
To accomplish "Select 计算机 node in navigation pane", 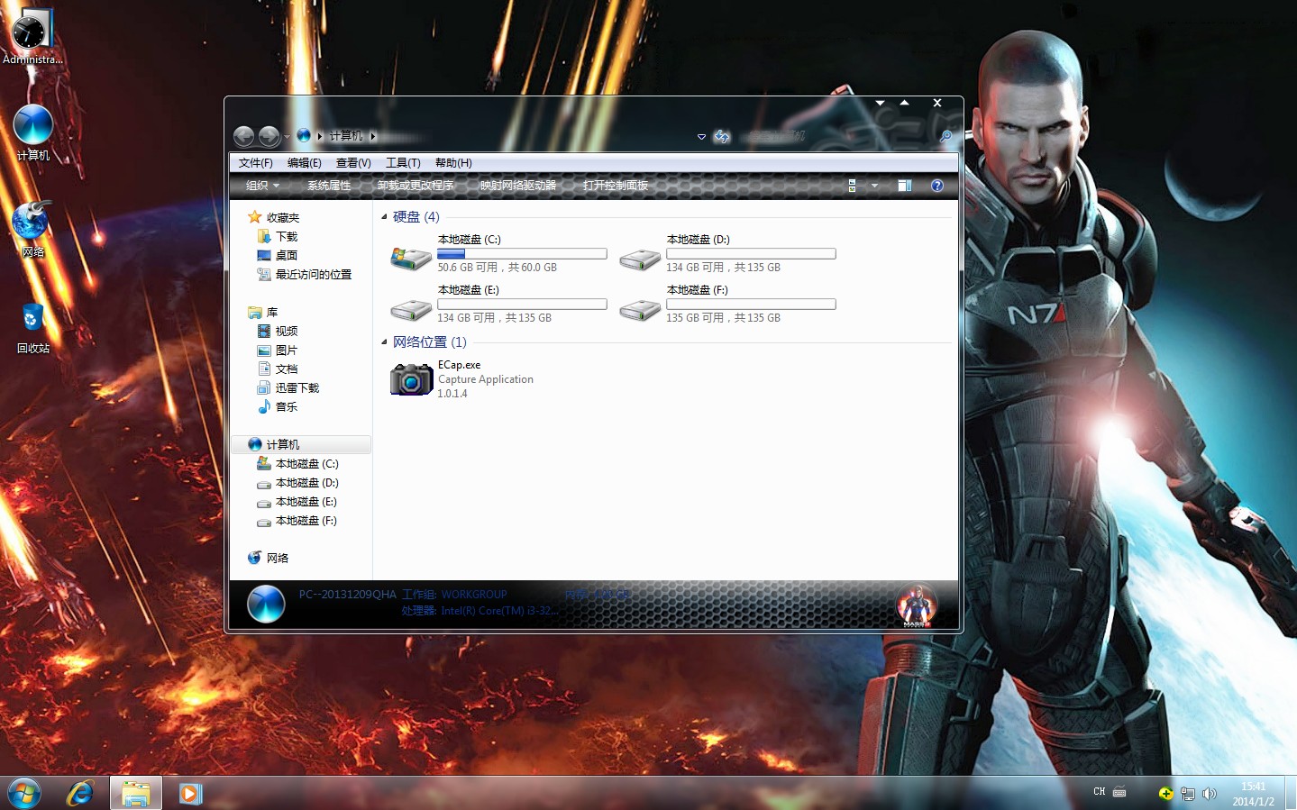I will tap(301, 444).
